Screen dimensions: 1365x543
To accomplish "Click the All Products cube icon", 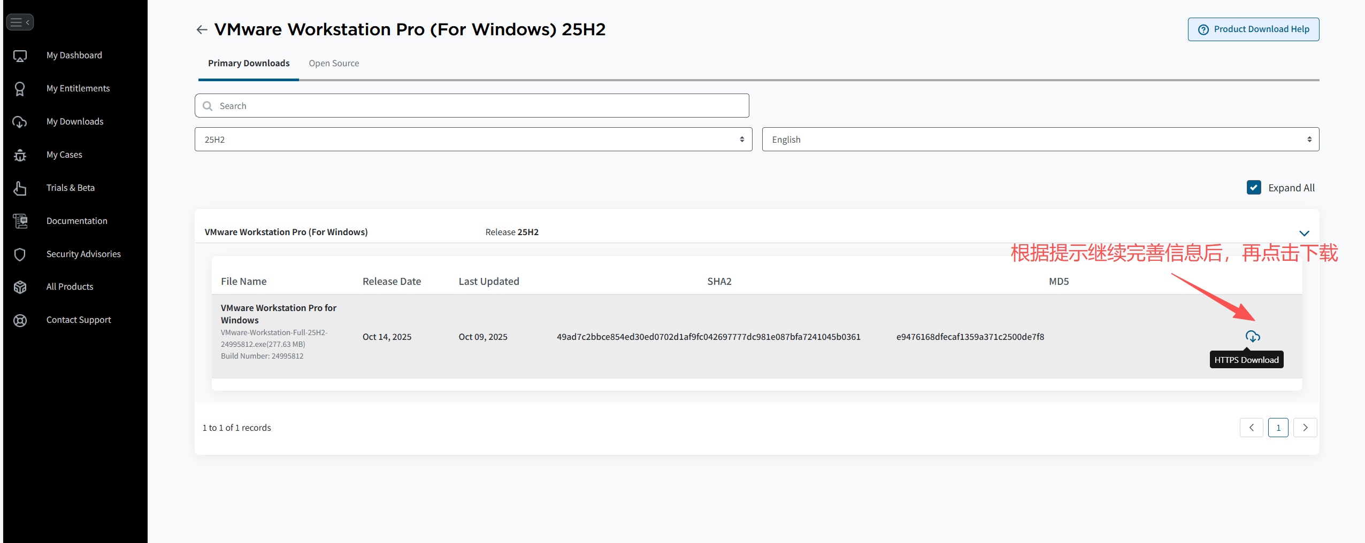I will pyautogui.click(x=20, y=287).
